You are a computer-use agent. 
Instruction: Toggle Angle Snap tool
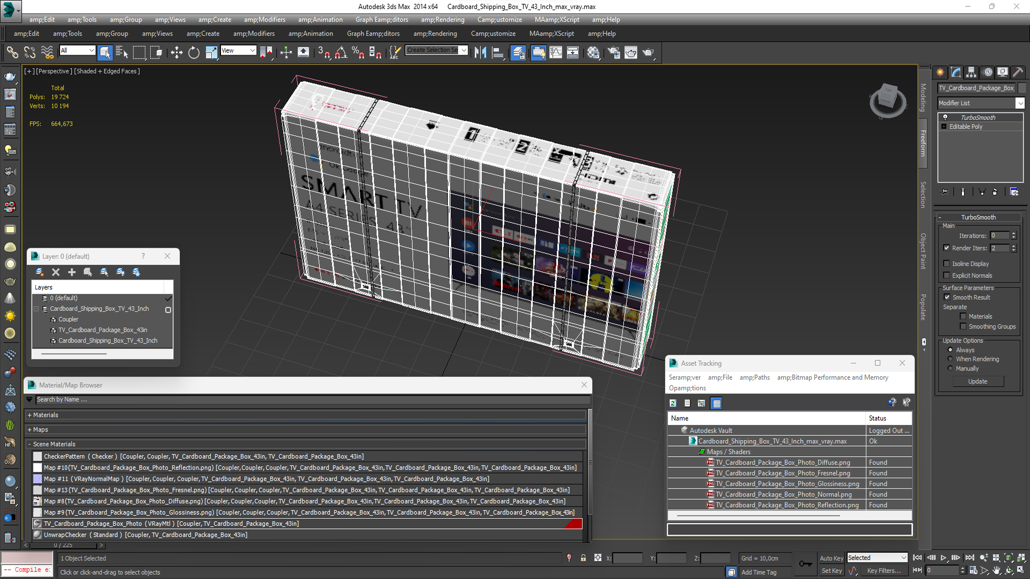341,52
